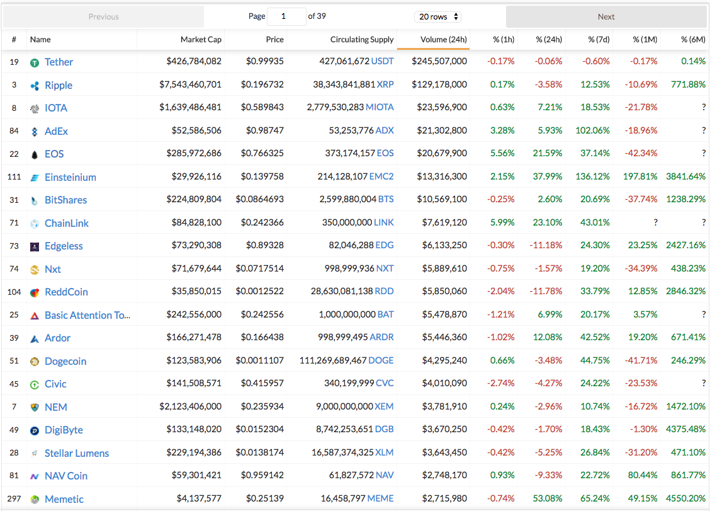
Task: Select the $245,507,000 volume cell
Action: (x=439, y=61)
